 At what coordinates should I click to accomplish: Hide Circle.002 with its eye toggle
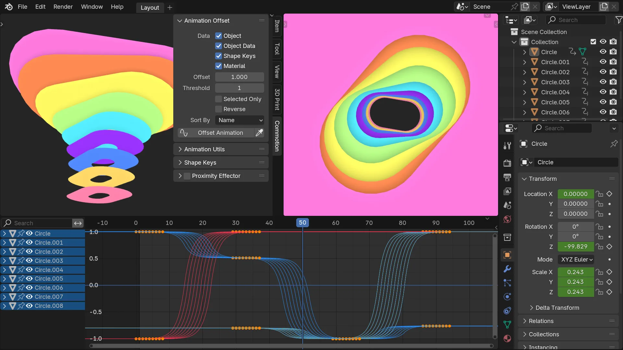pyautogui.click(x=603, y=72)
